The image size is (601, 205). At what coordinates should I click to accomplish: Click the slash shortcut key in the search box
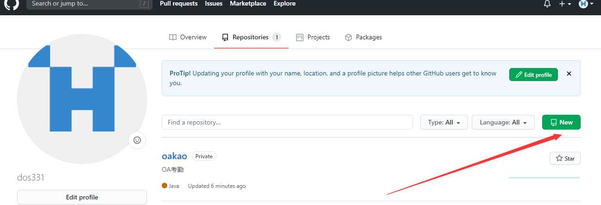pyautogui.click(x=145, y=4)
